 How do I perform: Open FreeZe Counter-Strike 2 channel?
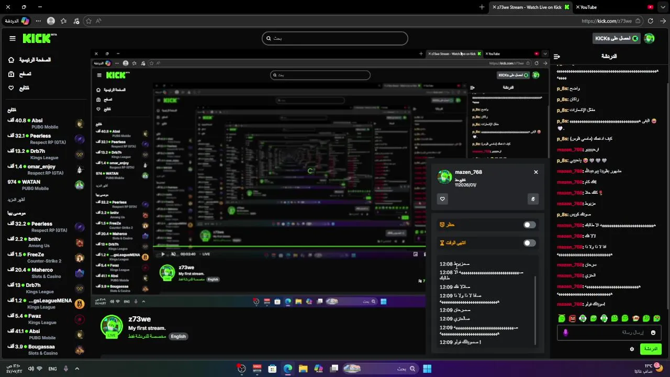tap(45, 258)
